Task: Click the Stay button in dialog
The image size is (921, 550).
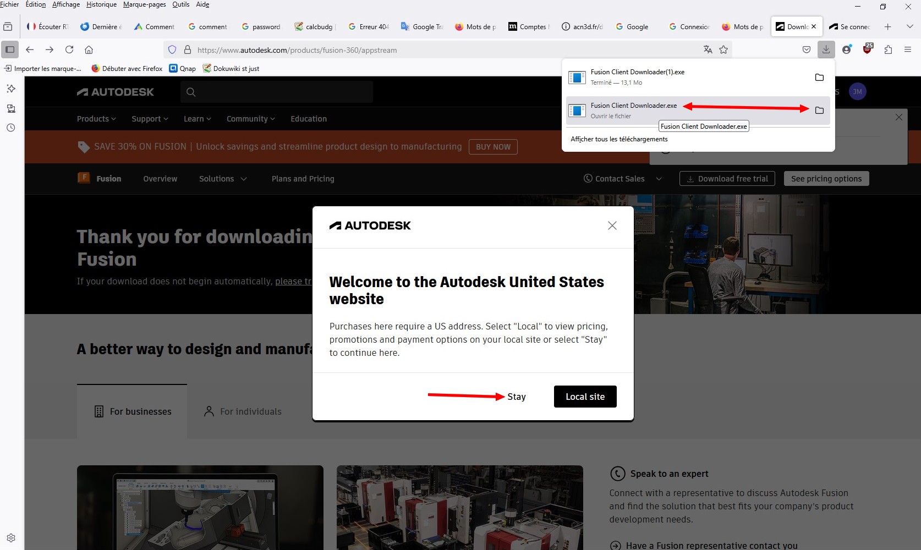Action: point(516,397)
